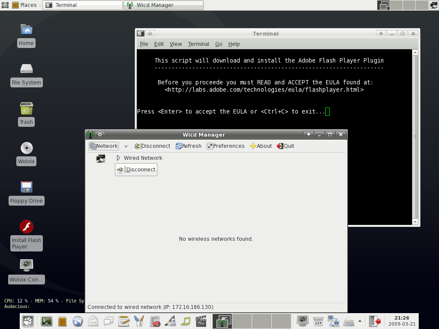Open the dropdown arrow next to Network
The image size is (439, 329).
[x=126, y=147]
